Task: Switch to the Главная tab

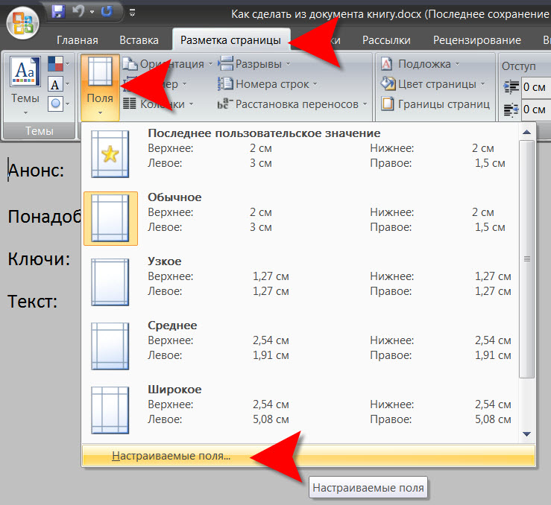Action: 78,40
